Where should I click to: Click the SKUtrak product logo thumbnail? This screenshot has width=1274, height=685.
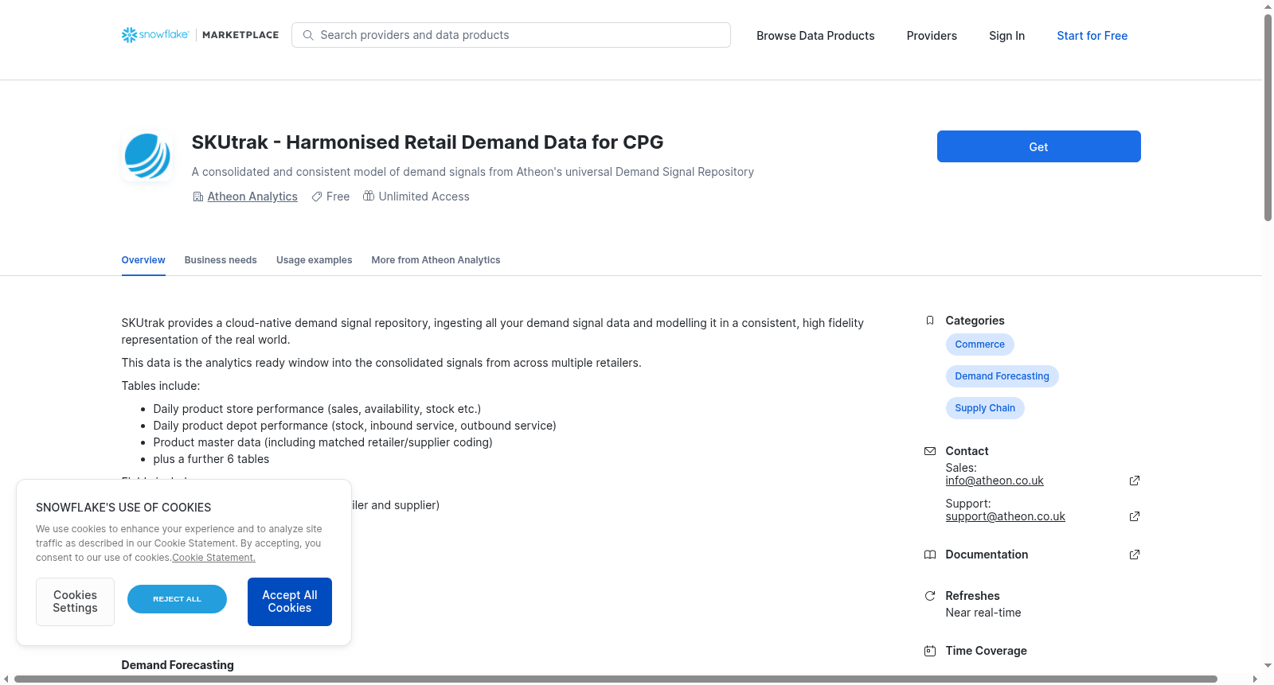147,156
